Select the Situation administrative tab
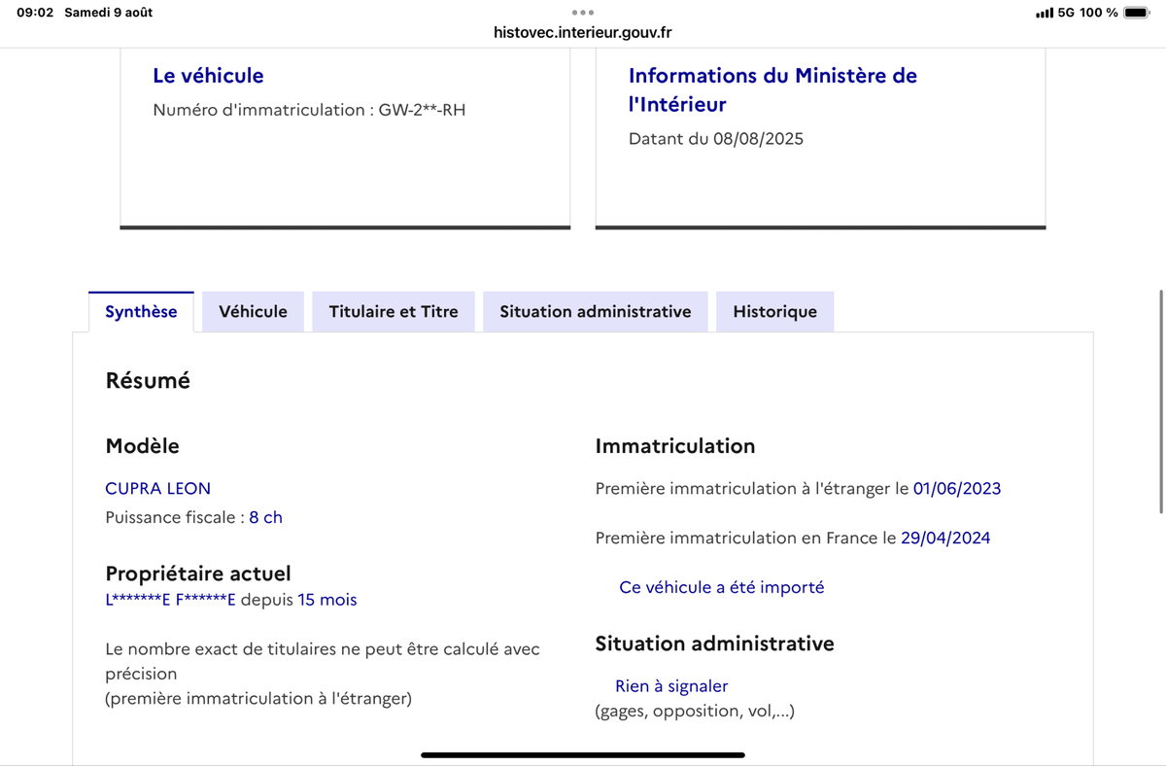Screen dimensions: 1166x766 coord(596,312)
